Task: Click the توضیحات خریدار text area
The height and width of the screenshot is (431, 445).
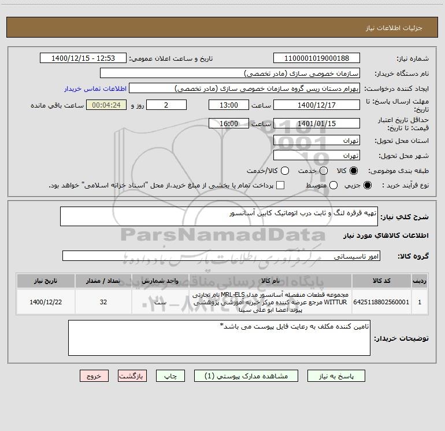Action: [x=219, y=338]
